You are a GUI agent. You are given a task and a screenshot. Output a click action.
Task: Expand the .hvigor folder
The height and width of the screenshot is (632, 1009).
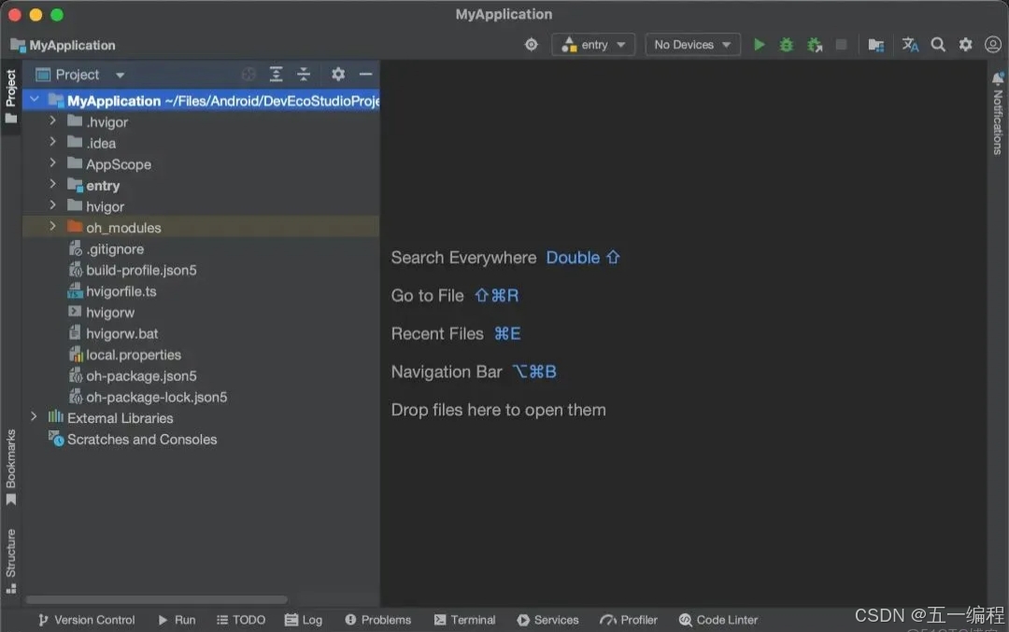coord(52,120)
